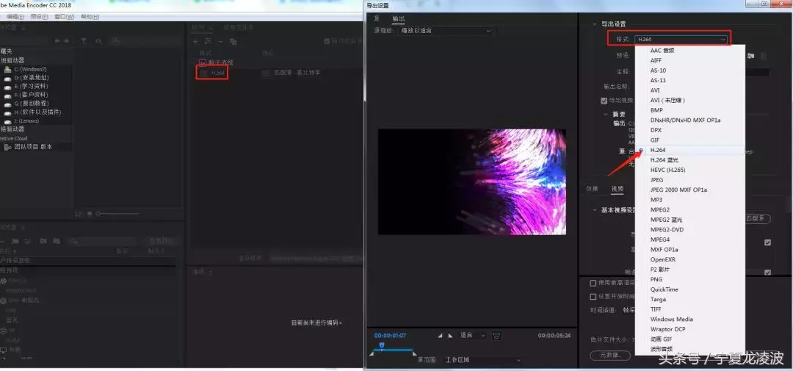Open the 预设(P) menu
The height and width of the screenshot is (371, 793).
tap(40, 17)
